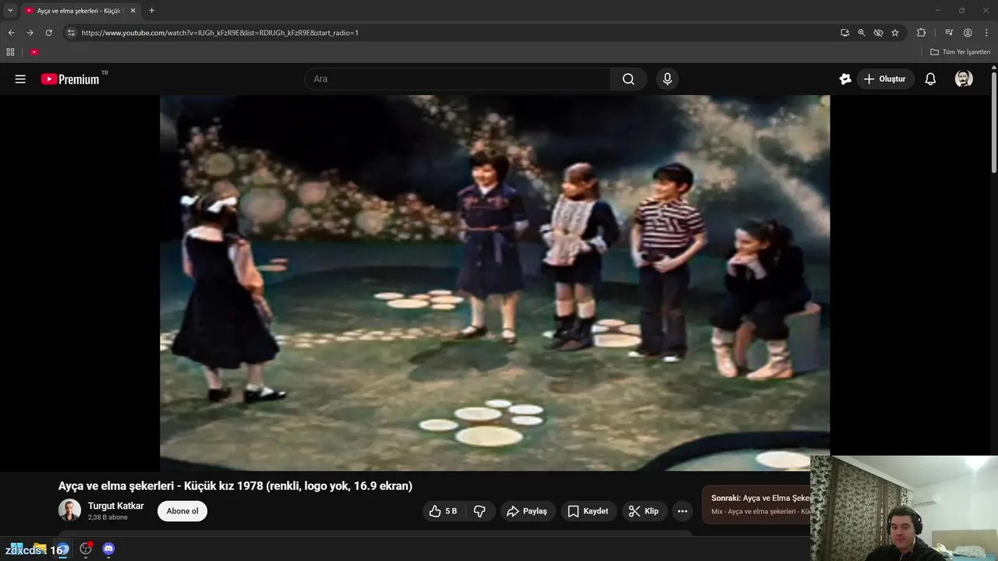The width and height of the screenshot is (998, 561).
Task: Open Tüm Yer İşaretleri bookmarks folder
Action: tap(961, 52)
